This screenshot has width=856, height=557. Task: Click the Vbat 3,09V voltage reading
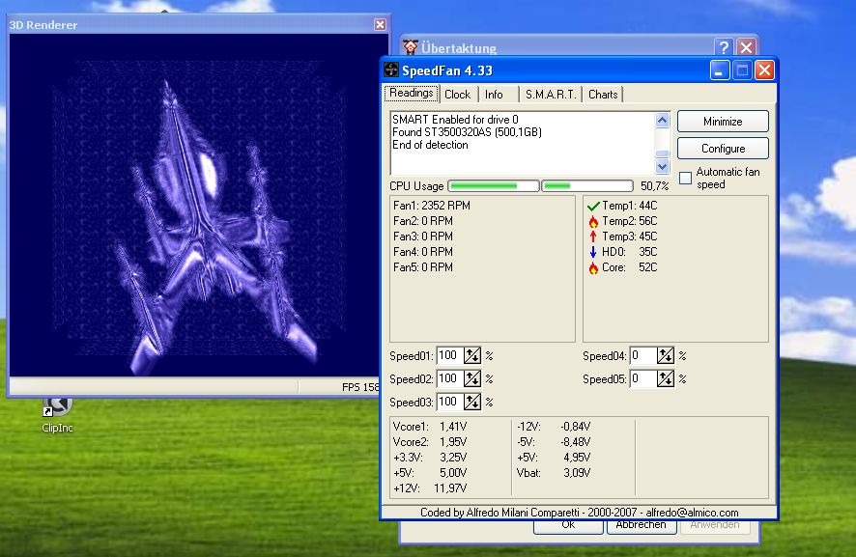tap(554, 473)
